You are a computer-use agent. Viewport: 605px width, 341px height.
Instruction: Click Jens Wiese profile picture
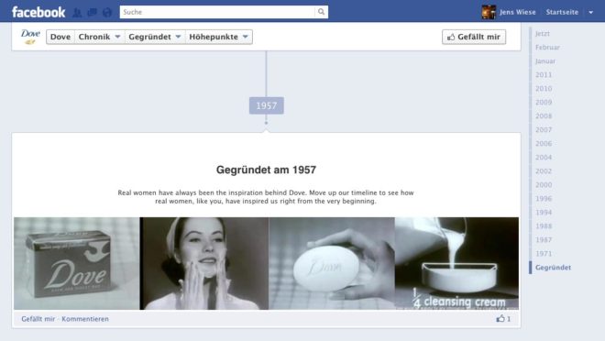[x=489, y=12]
